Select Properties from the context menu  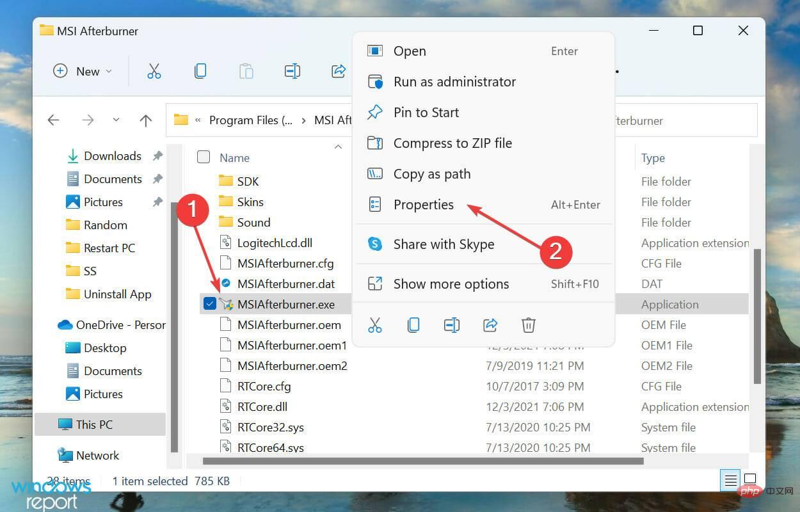(x=423, y=205)
